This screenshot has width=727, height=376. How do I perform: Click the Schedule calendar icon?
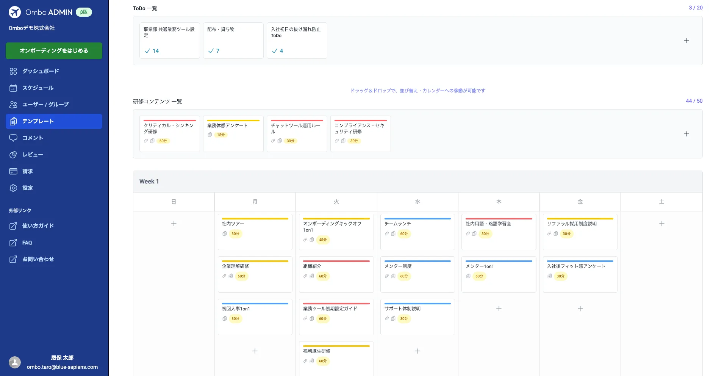tap(13, 88)
